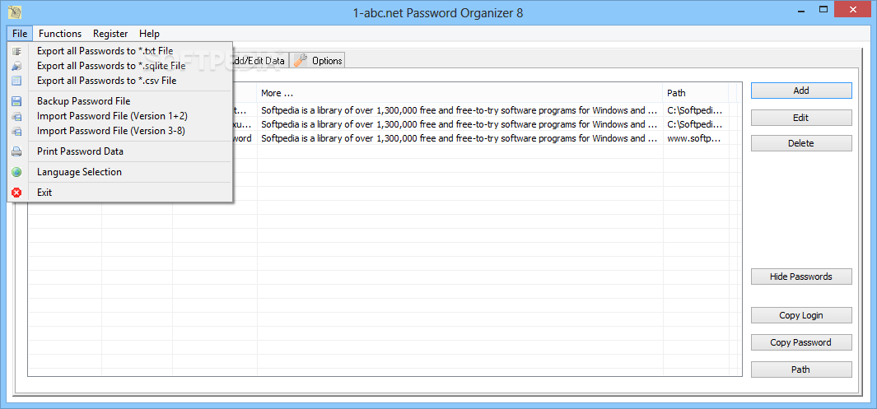The width and height of the screenshot is (877, 409).
Task: Open Language Selection from File menu
Action: (120, 172)
